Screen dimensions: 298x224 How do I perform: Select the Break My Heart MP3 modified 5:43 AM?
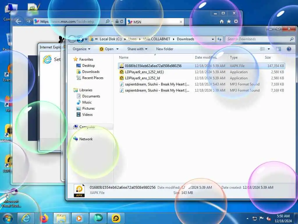coord(201,84)
